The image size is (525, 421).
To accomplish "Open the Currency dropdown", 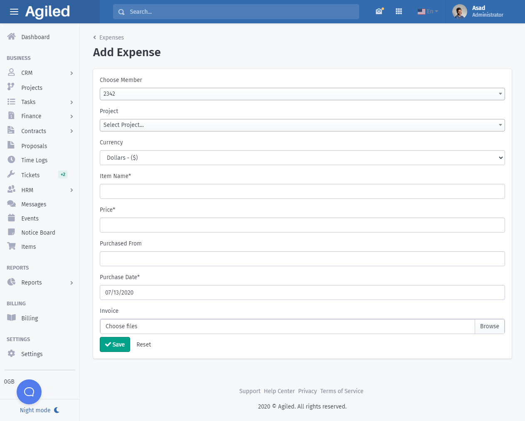I will (x=302, y=158).
